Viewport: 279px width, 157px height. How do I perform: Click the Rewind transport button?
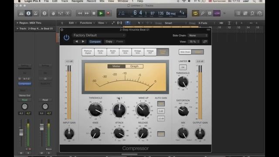[80, 14]
